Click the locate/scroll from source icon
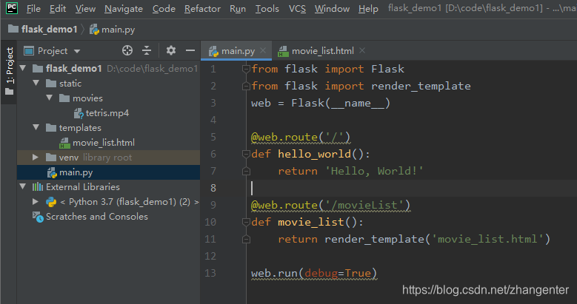The image size is (577, 304). [127, 50]
